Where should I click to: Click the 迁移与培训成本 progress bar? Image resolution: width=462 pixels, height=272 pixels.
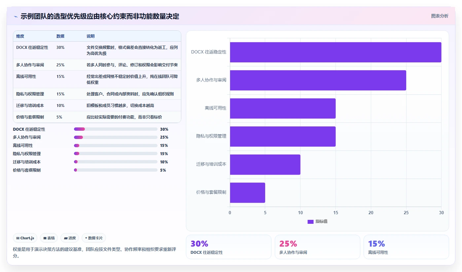[x=116, y=162]
